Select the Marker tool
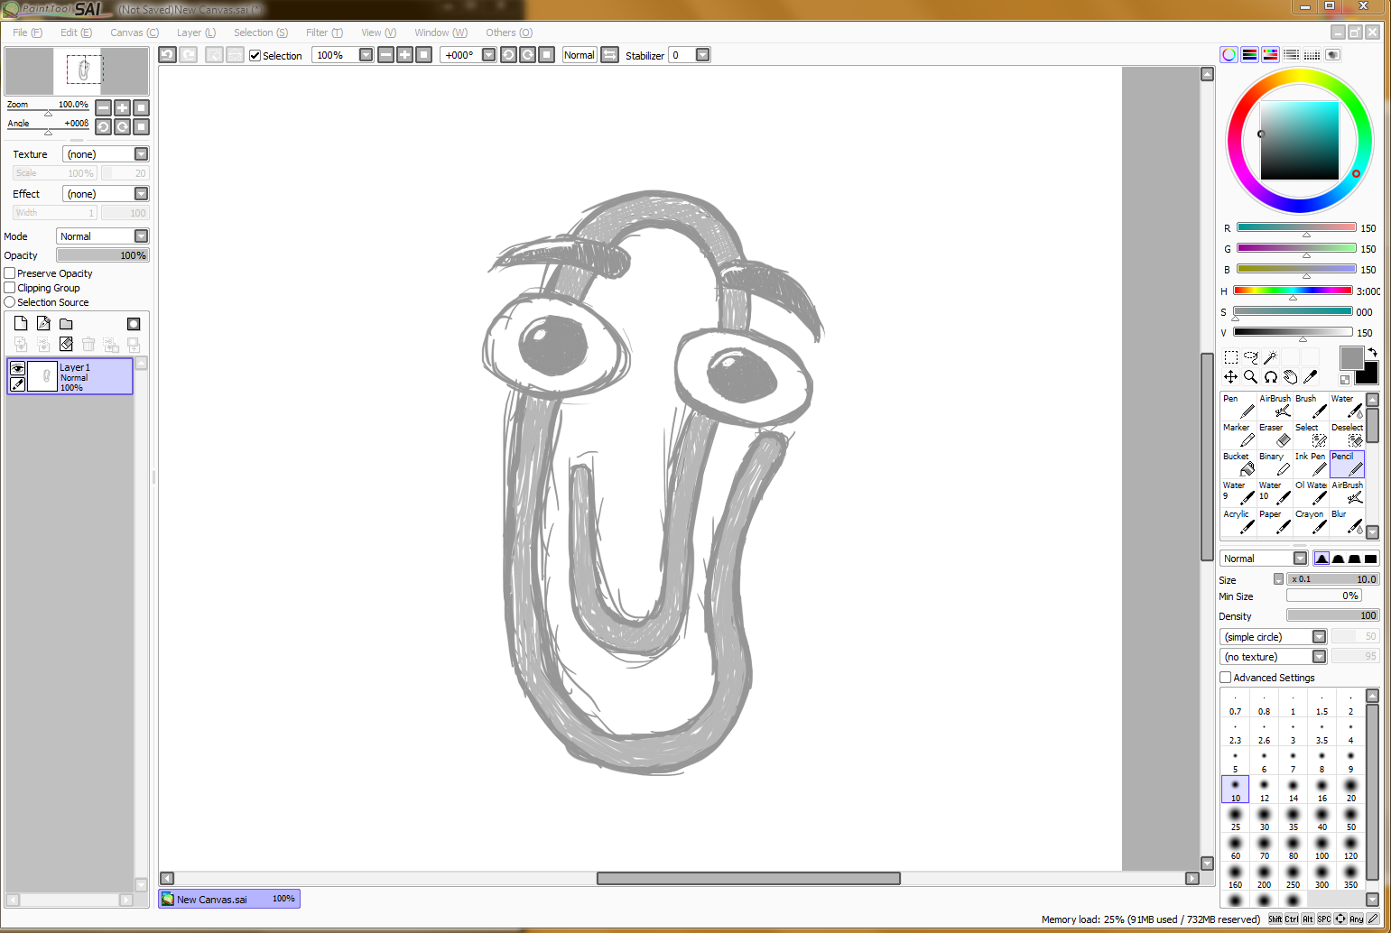1391x933 pixels. click(x=1238, y=435)
